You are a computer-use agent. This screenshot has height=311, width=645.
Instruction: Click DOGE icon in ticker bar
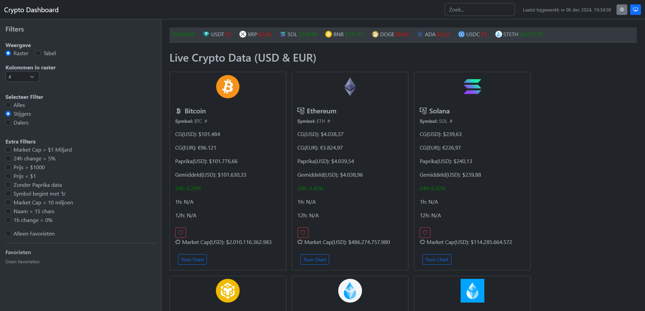(x=375, y=34)
